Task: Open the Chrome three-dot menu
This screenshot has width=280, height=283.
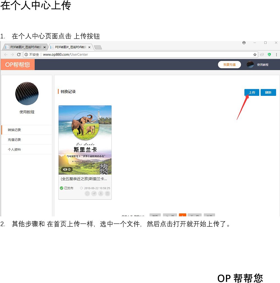Action: coord(276,55)
